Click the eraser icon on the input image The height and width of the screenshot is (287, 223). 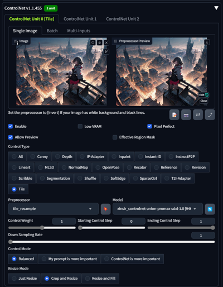click(x=100, y=42)
